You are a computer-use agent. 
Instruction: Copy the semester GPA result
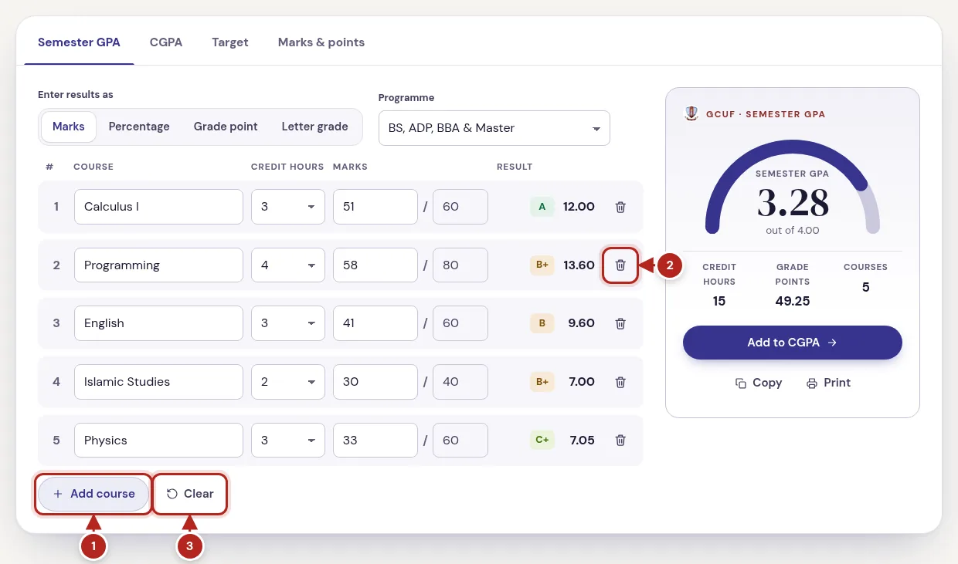759,383
